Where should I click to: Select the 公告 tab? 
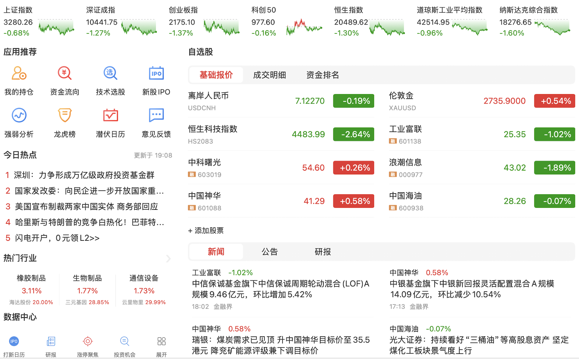[269, 252]
